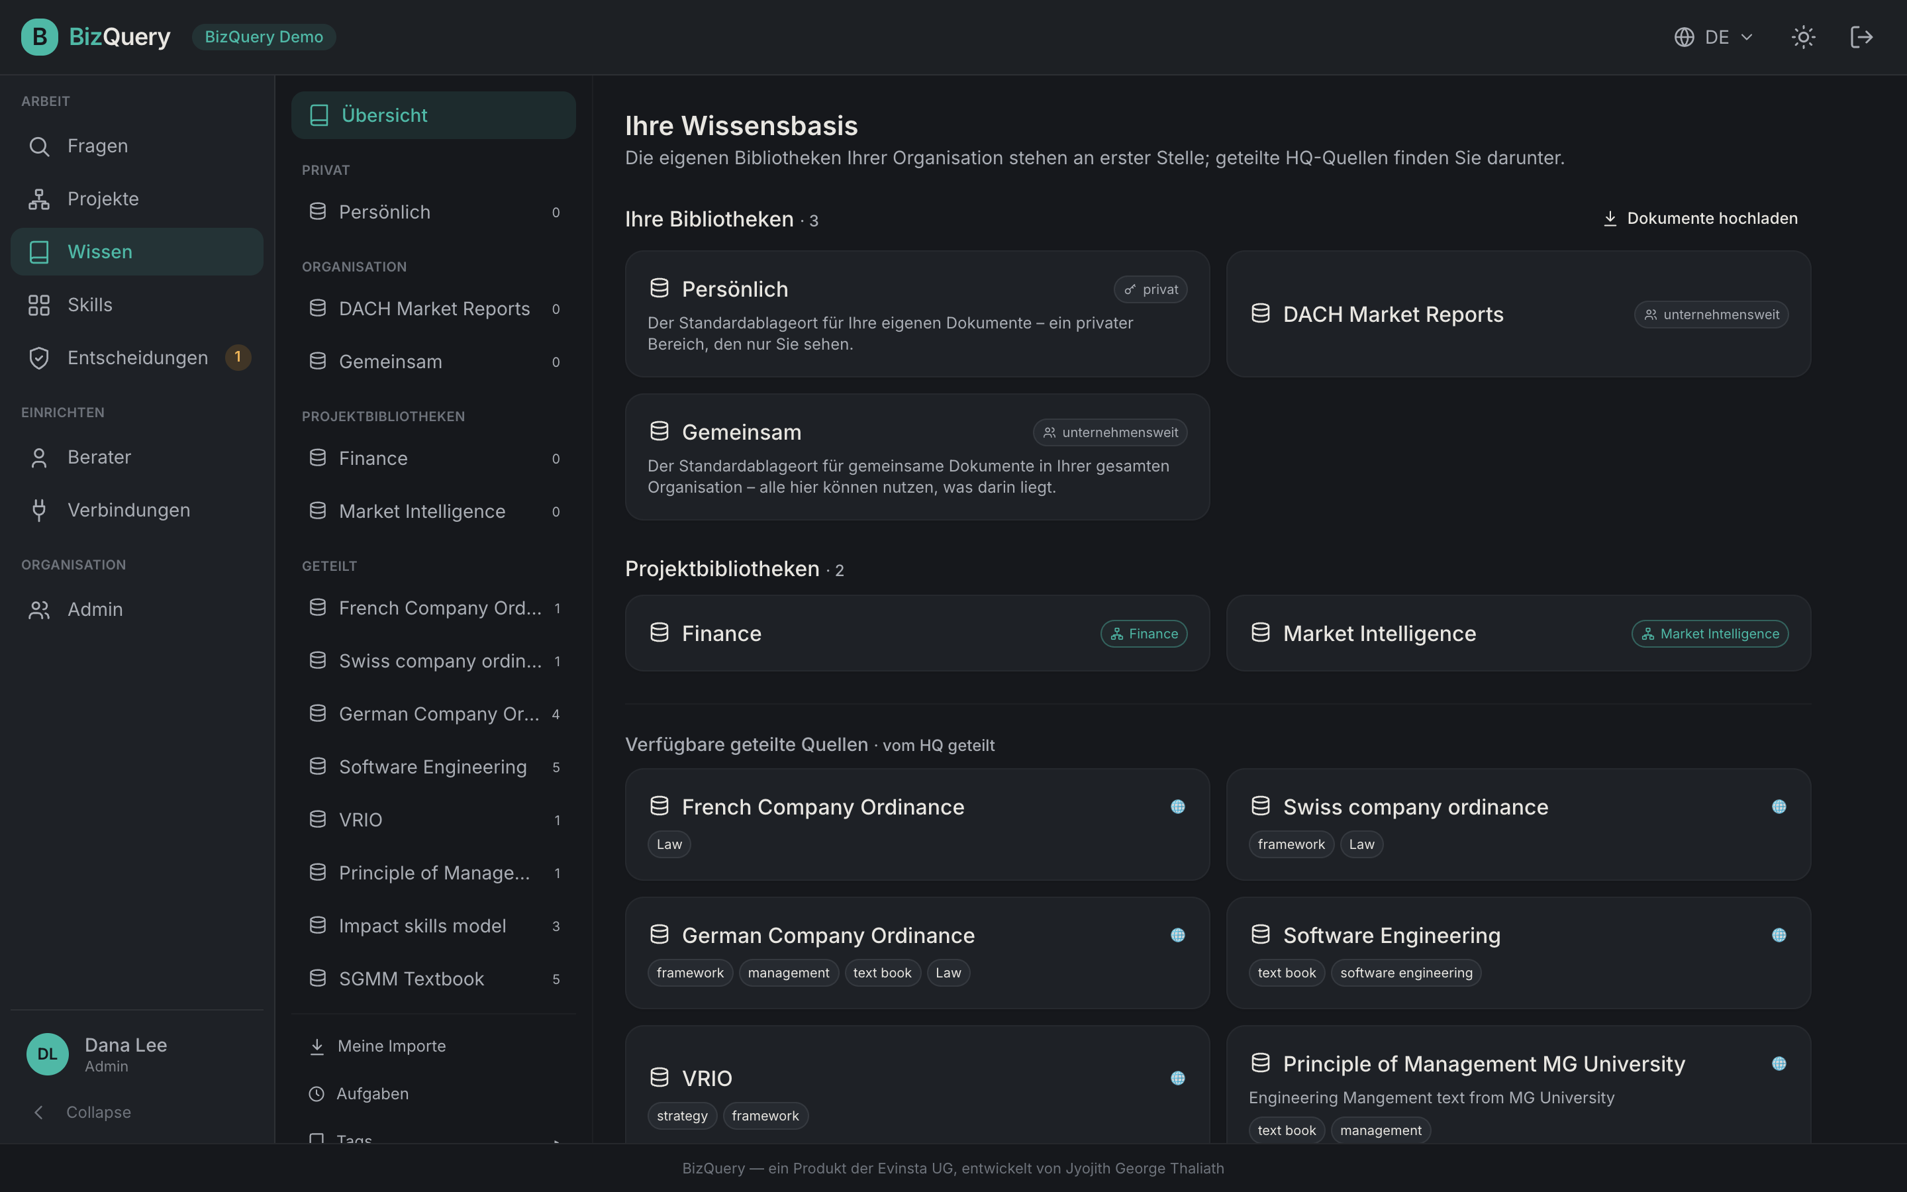Click VRIO database icon in the list

pyautogui.click(x=318, y=819)
